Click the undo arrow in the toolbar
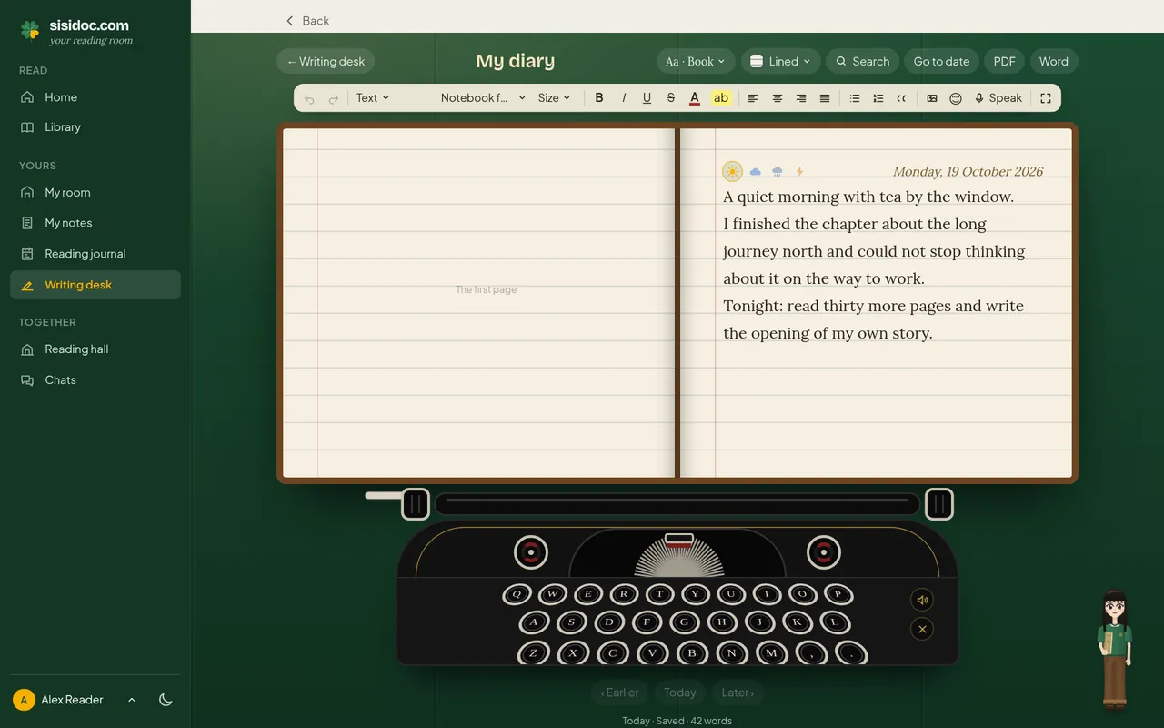 point(309,98)
